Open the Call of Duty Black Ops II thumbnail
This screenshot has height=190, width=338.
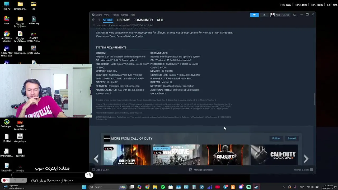[x=274, y=155]
